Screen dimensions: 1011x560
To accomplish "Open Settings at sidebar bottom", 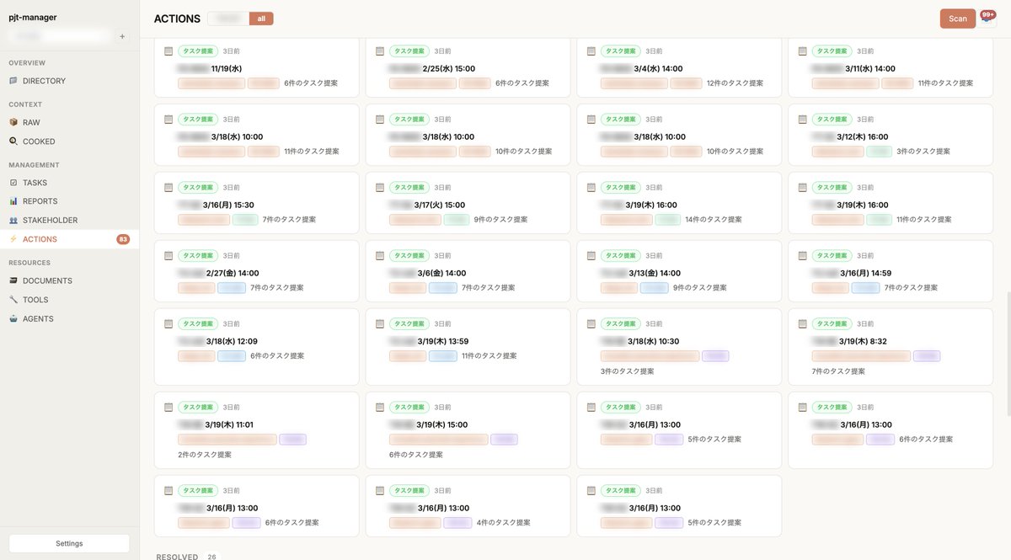I will (x=69, y=543).
